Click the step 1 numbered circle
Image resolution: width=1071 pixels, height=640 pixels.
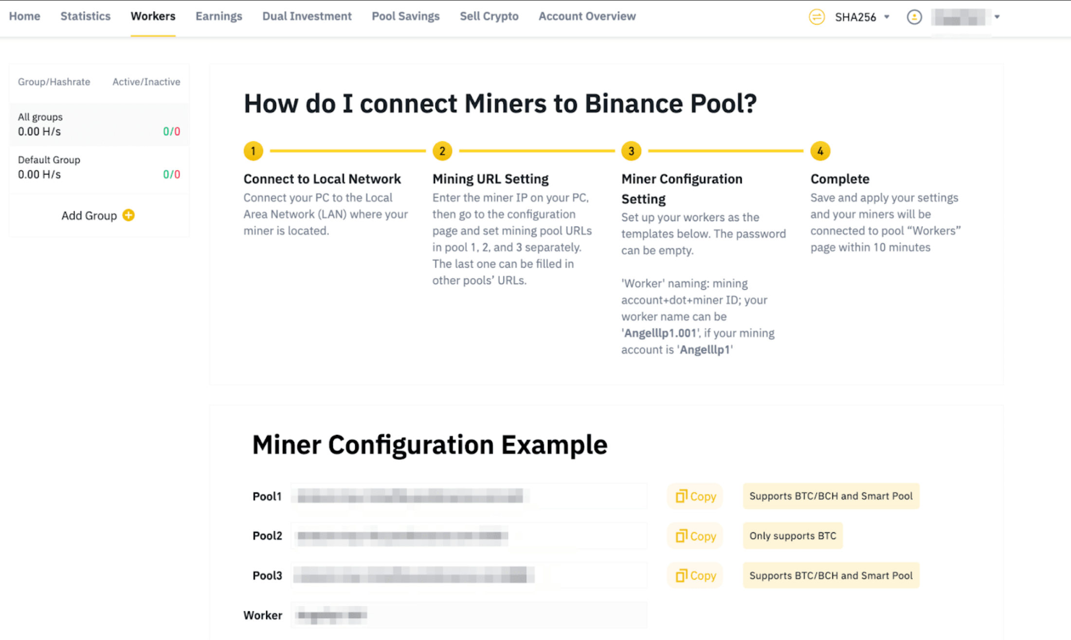coord(253,151)
